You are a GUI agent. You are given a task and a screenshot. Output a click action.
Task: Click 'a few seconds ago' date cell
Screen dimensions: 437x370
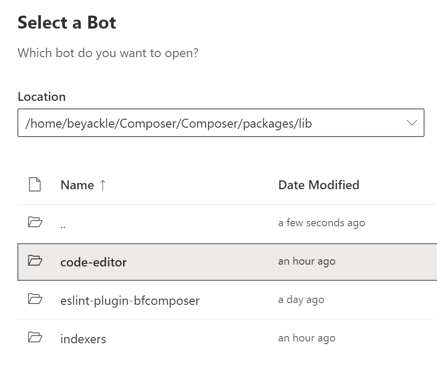[321, 223]
